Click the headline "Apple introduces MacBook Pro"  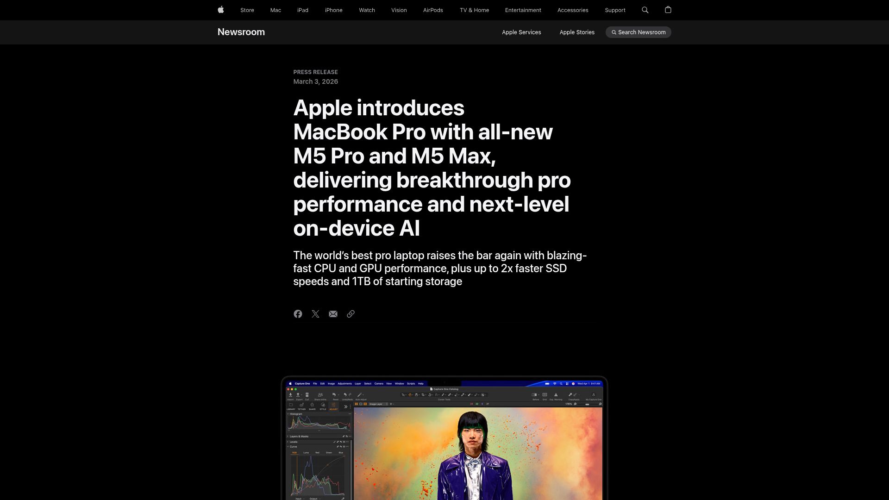click(432, 168)
